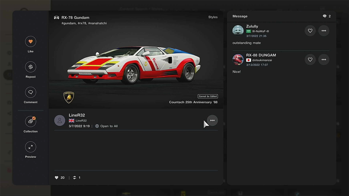The width and height of the screenshot is (349, 196).
Task: Click Zulully's profile avatar
Action: coord(238,31)
